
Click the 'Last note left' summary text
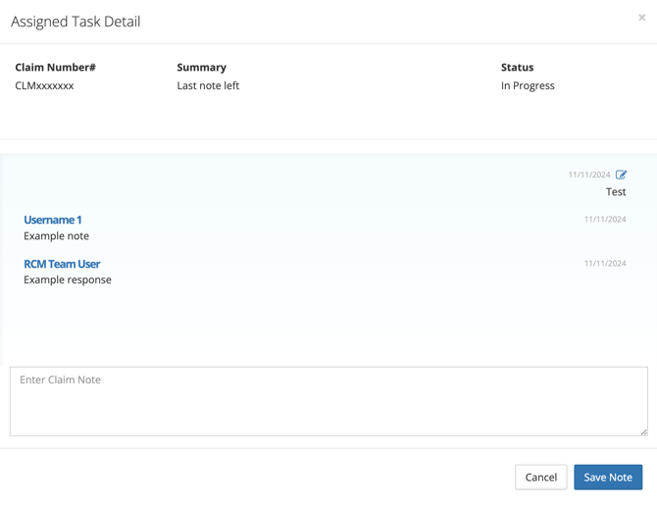208,85
